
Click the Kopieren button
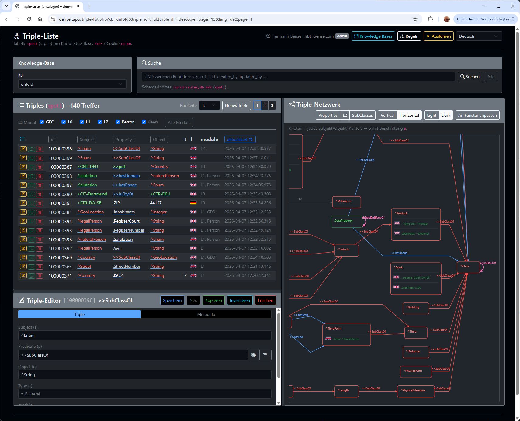[x=213, y=300]
